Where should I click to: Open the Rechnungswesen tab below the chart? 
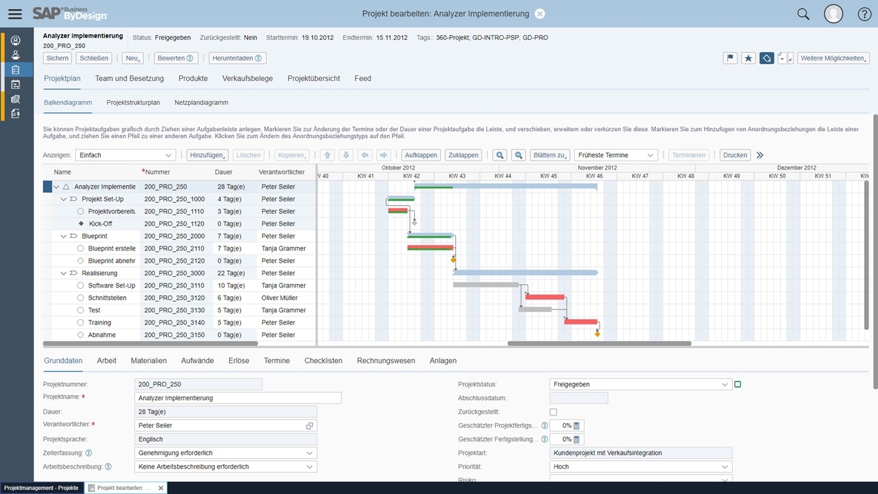pos(385,360)
